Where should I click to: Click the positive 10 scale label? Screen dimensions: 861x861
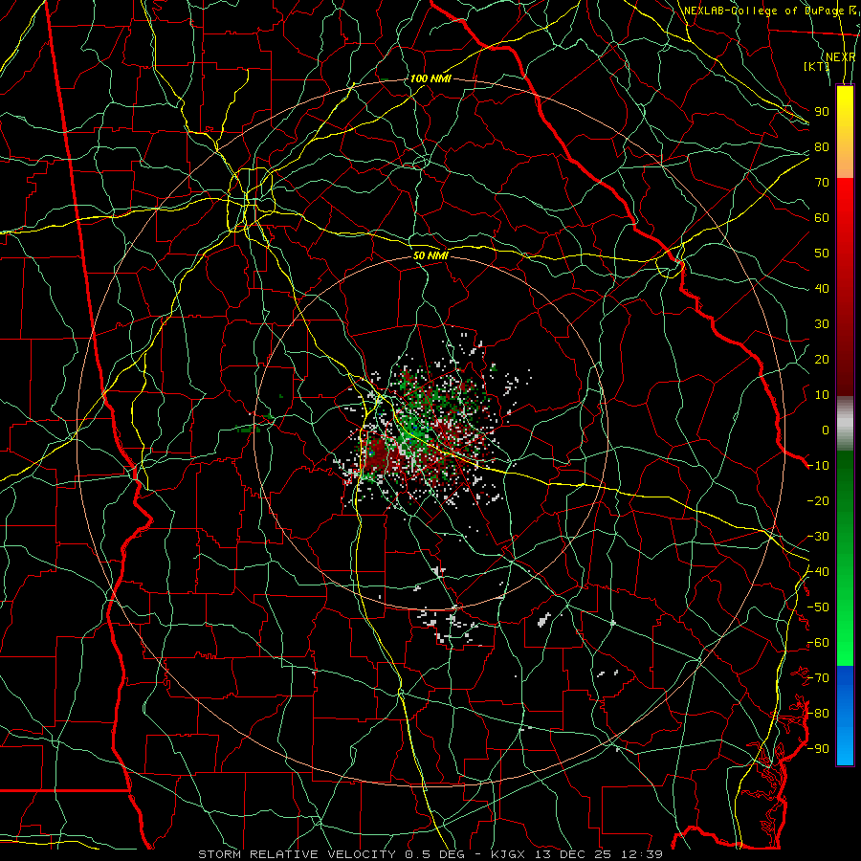tap(822, 395)
